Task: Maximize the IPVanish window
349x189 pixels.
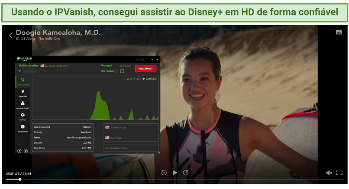Action: [x=152, y=59]
